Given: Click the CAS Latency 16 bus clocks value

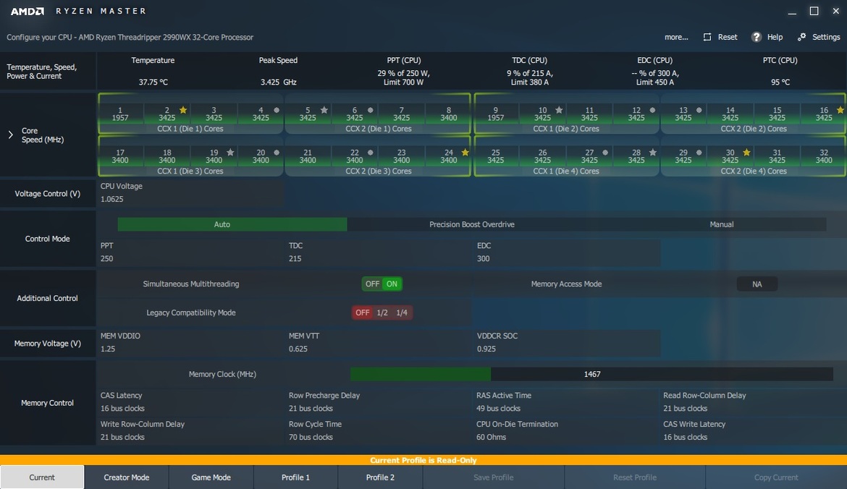Looking at the screenshot, I should 122,409.
